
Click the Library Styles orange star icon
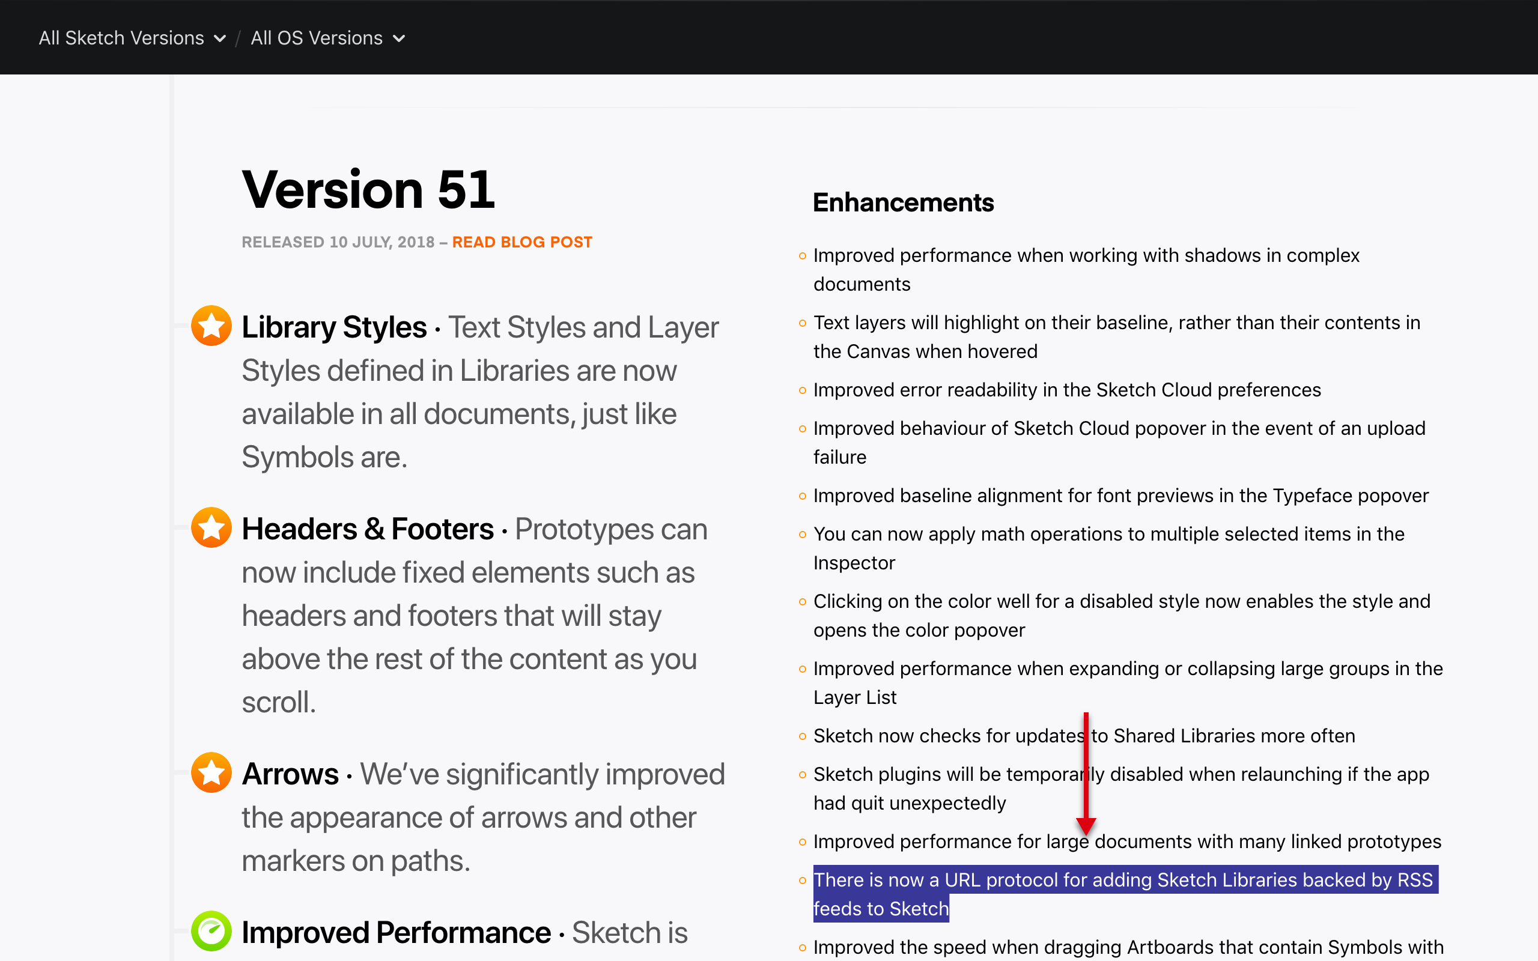click(211, 326)
